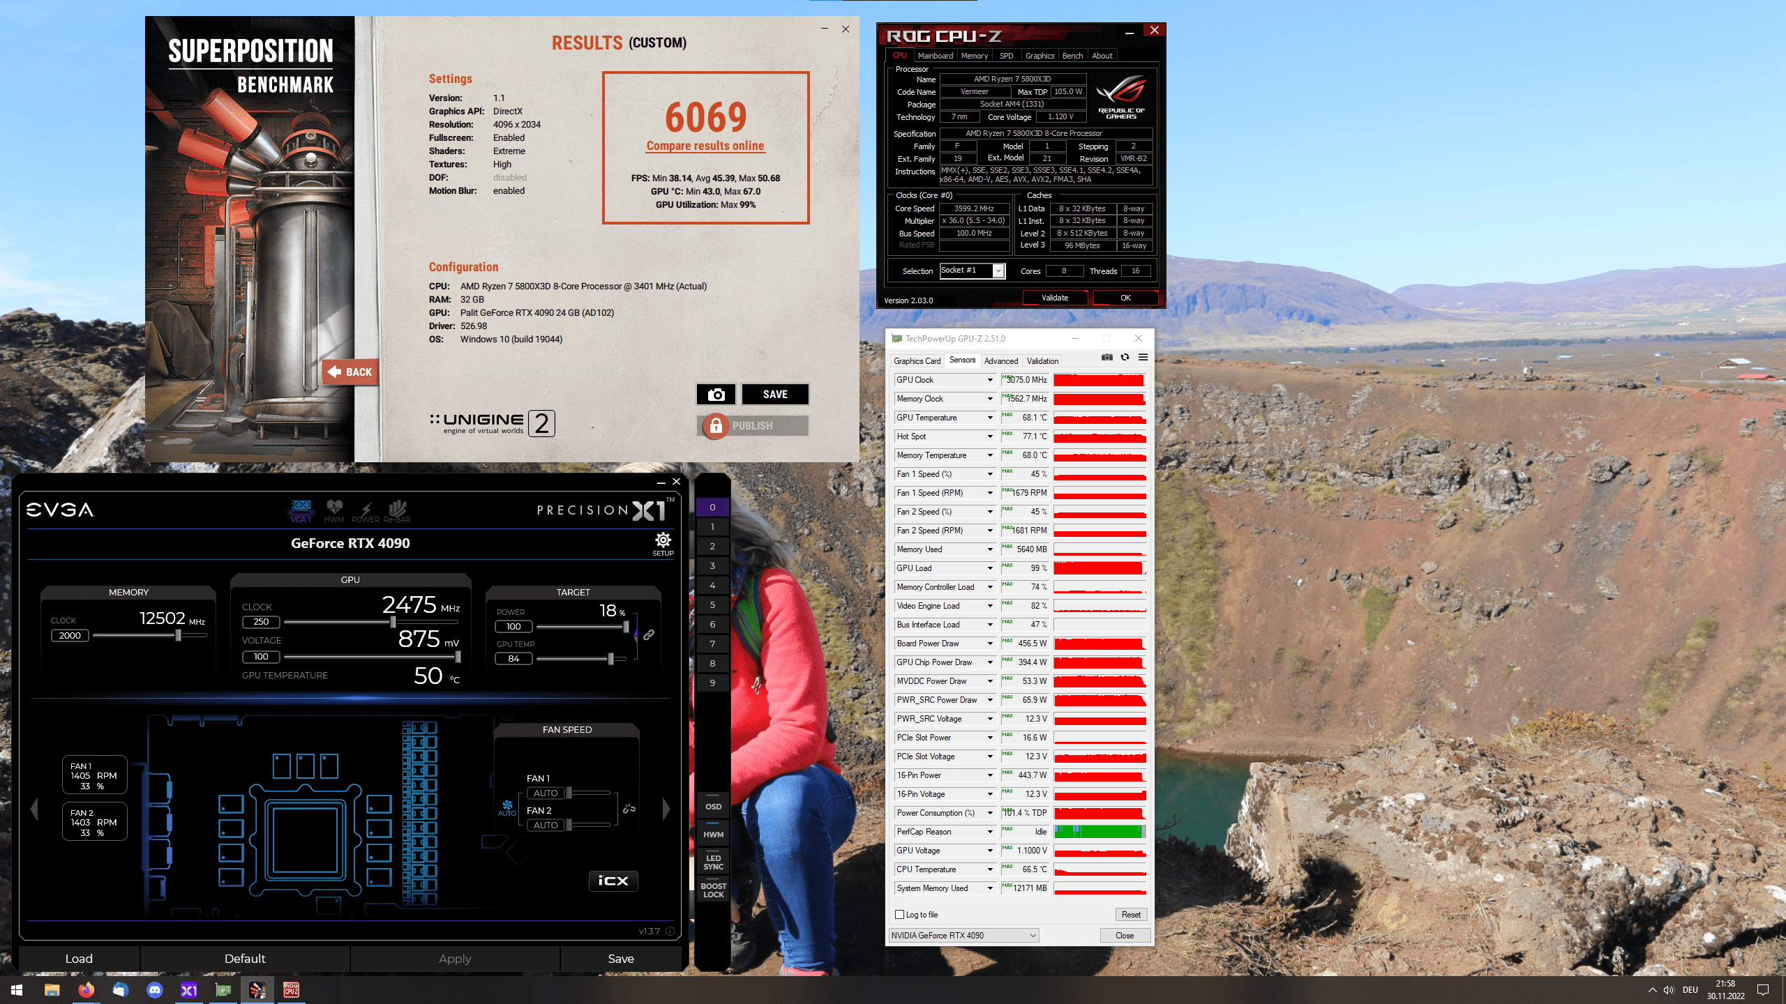Click GPU-Z refresh icon
This screenshot has height=1004, width=1786.
(x=1125, y=358)
